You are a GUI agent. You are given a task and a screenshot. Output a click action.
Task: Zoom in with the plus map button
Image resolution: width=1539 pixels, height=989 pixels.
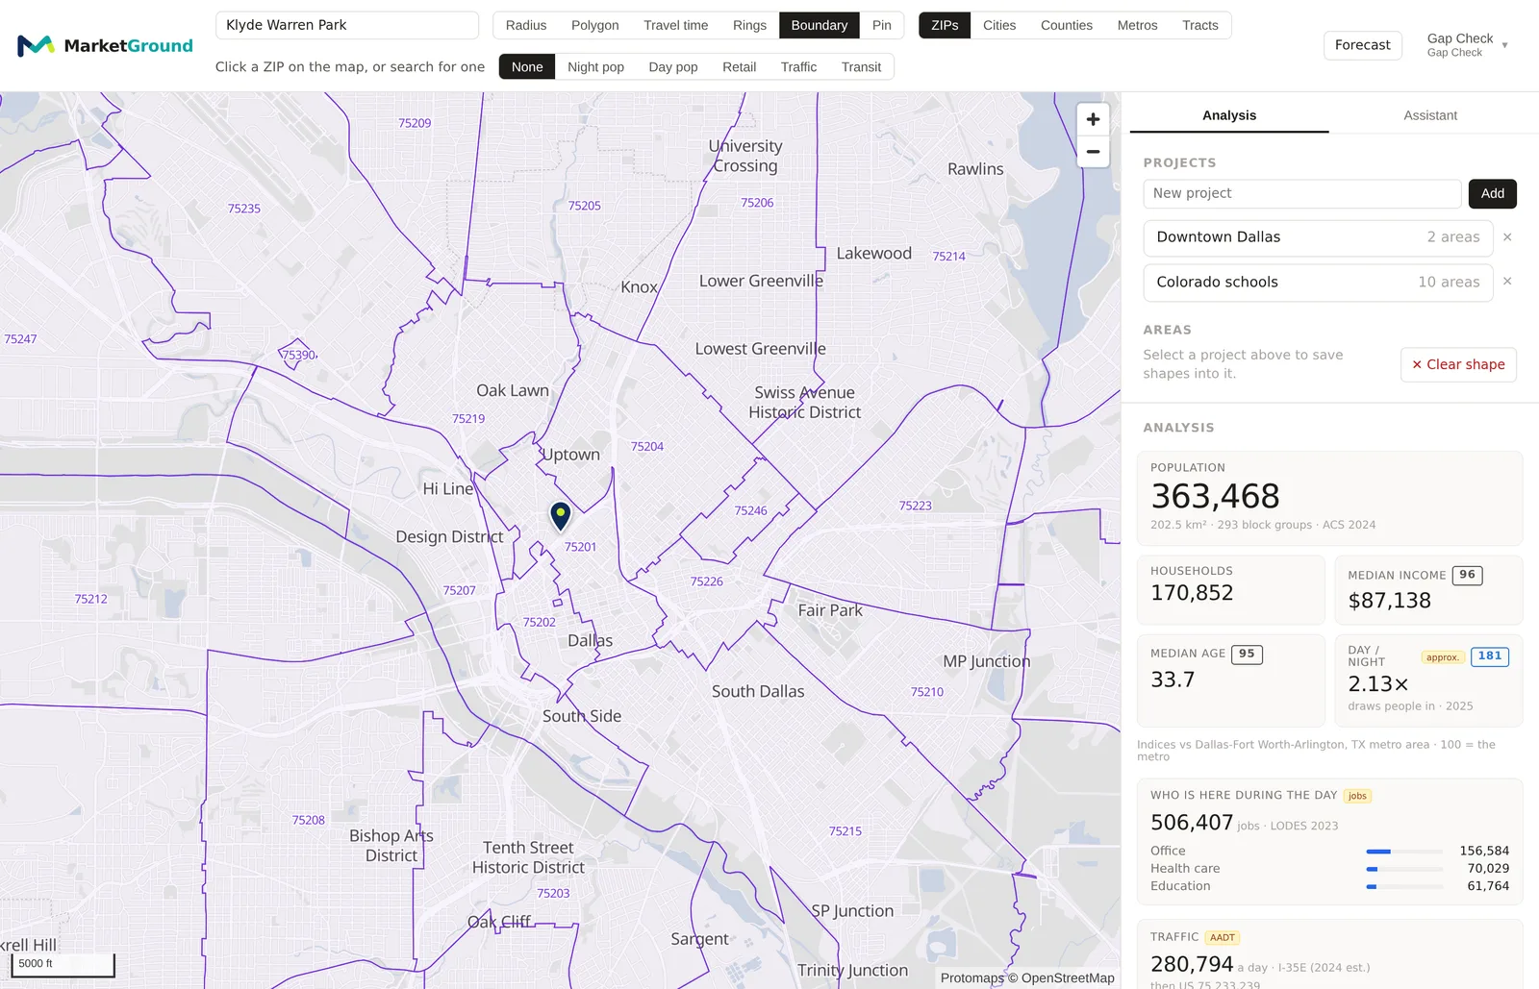pos(1093,119)
